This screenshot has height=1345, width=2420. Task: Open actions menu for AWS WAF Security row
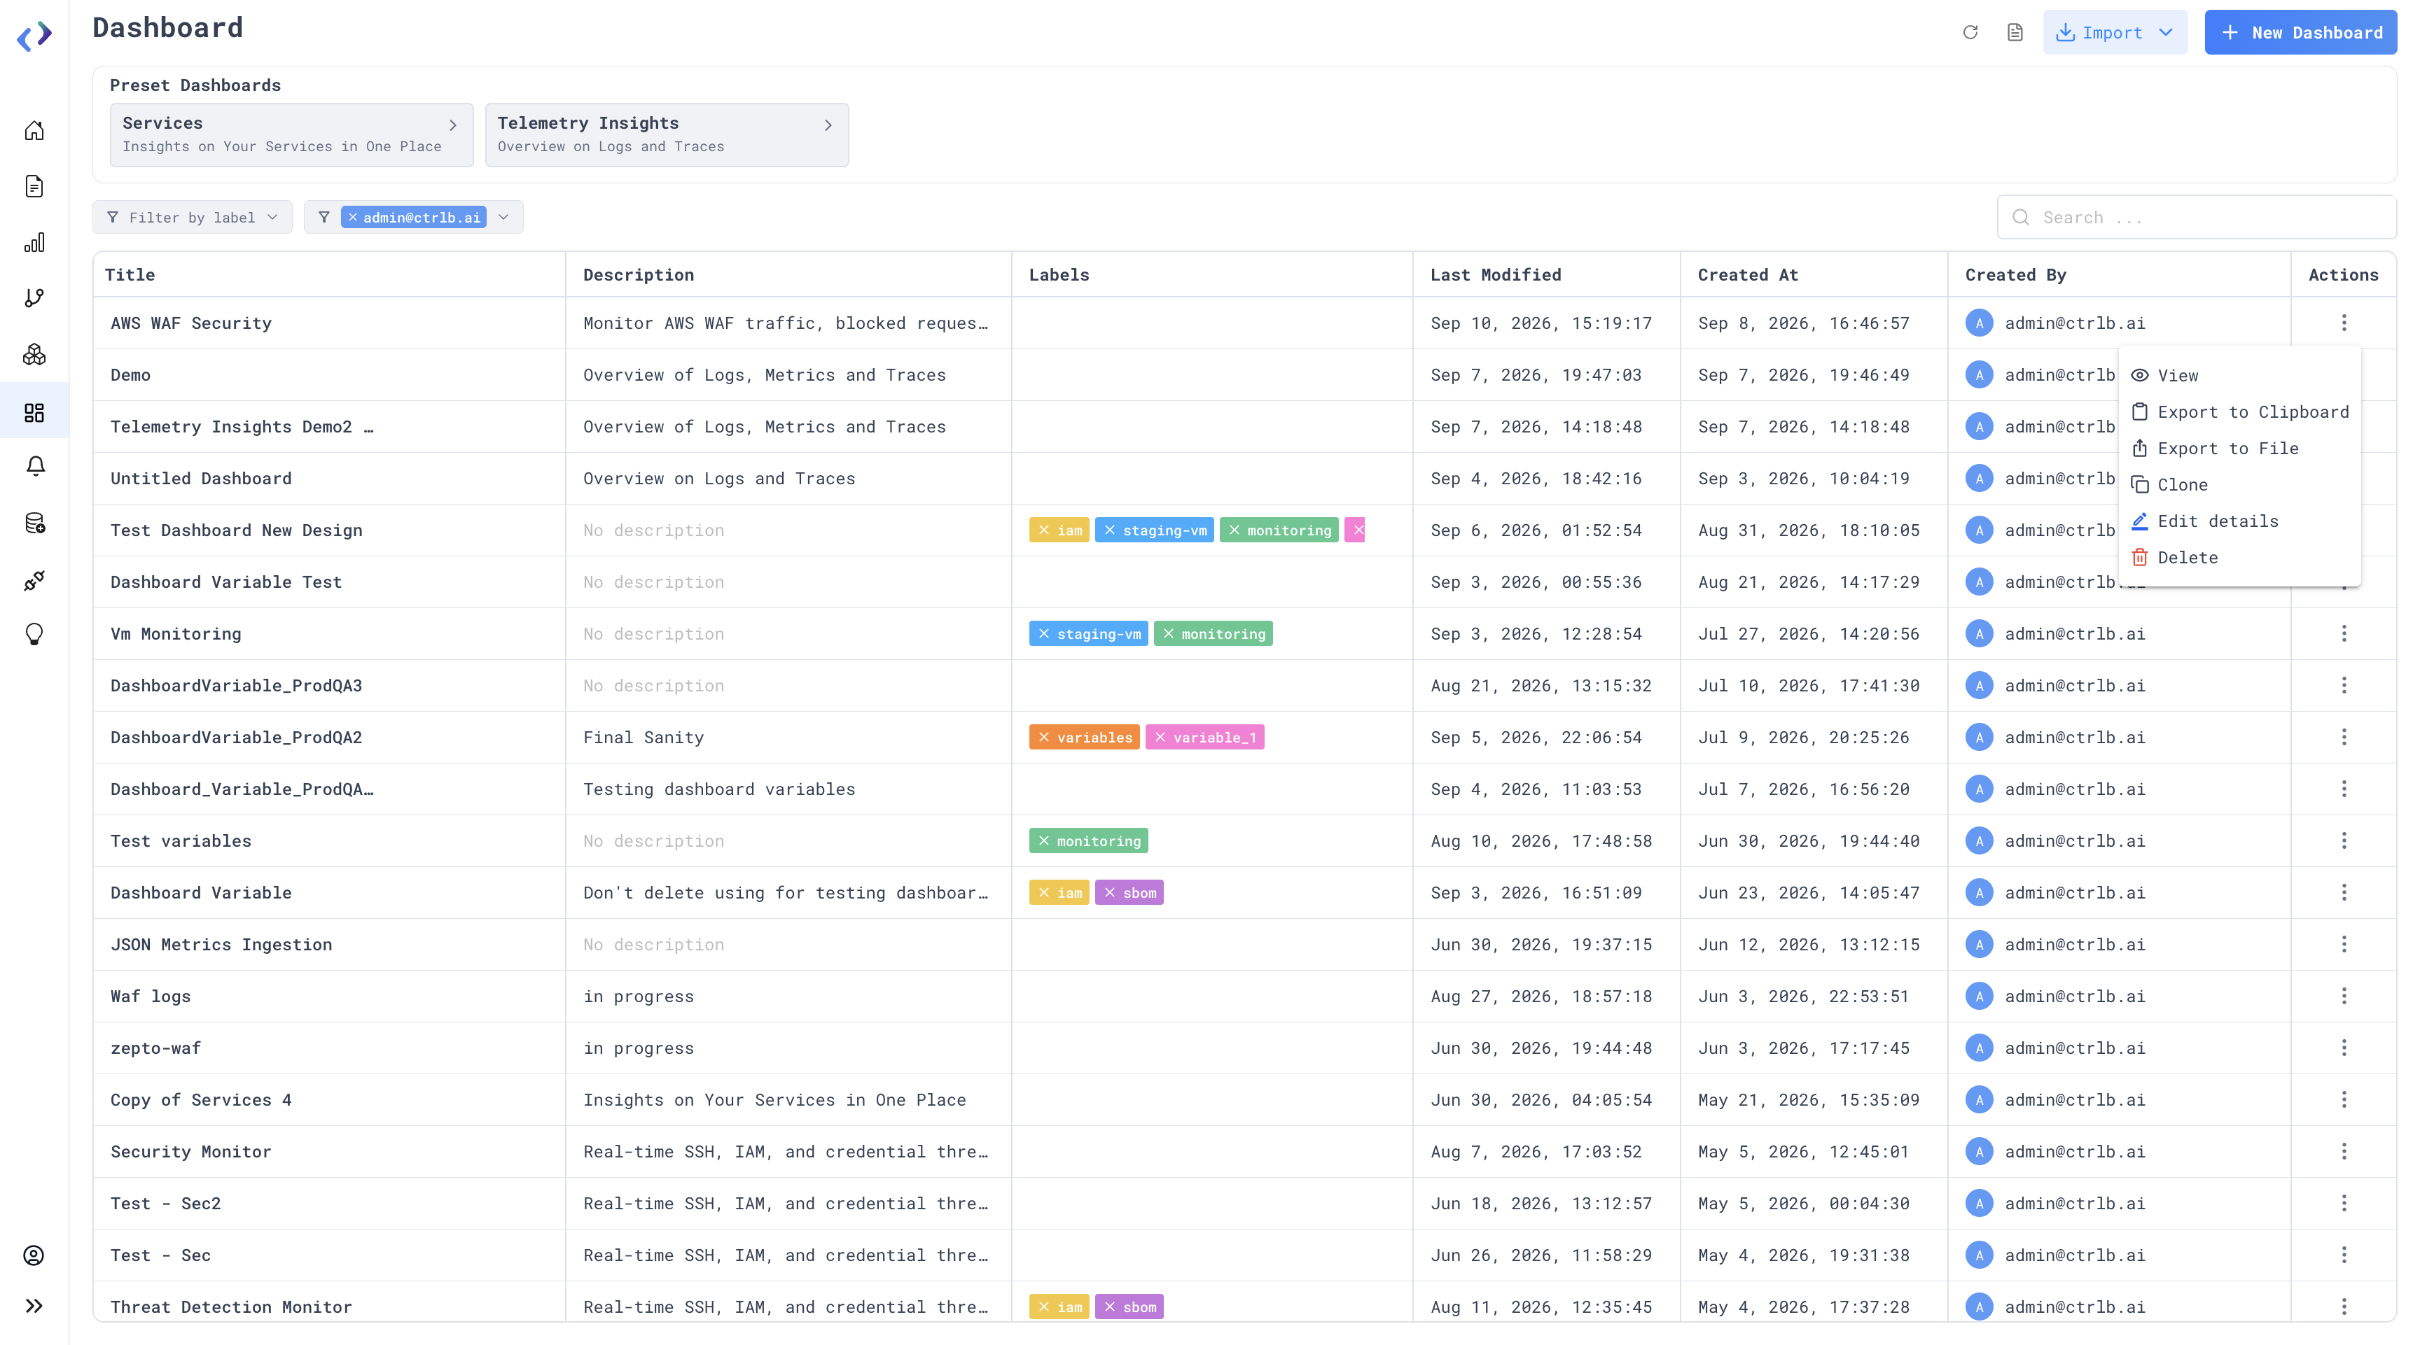pyautogui.click(x=2343, y=323)
